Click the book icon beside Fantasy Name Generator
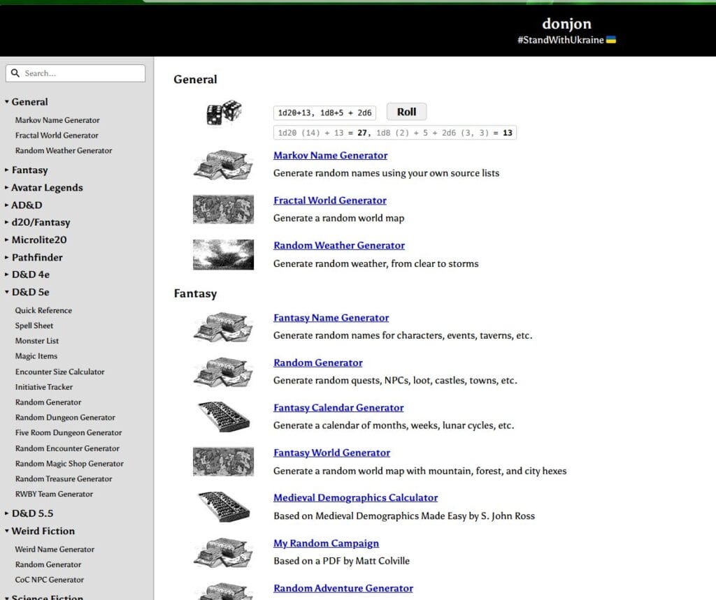 223,327
